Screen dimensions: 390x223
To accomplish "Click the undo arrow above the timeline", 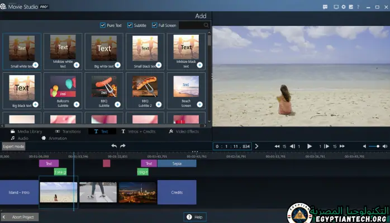I will (x=114, y=146).
